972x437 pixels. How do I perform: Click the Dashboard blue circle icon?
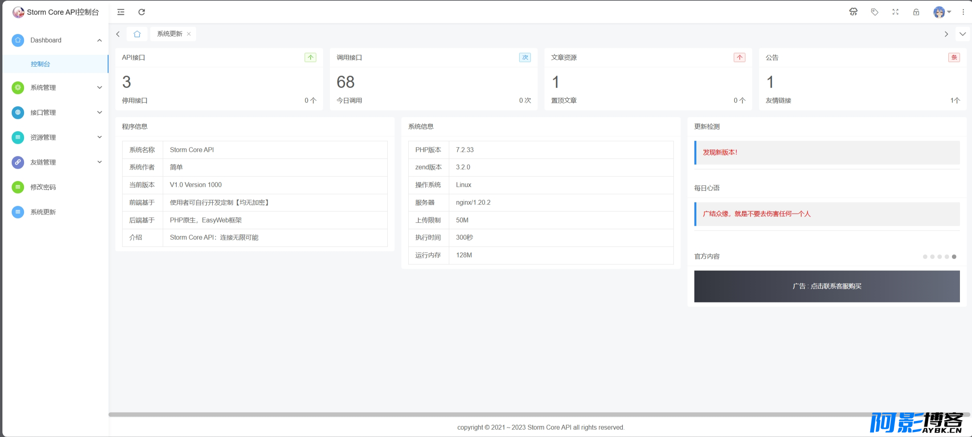click(x=18, y=40)
